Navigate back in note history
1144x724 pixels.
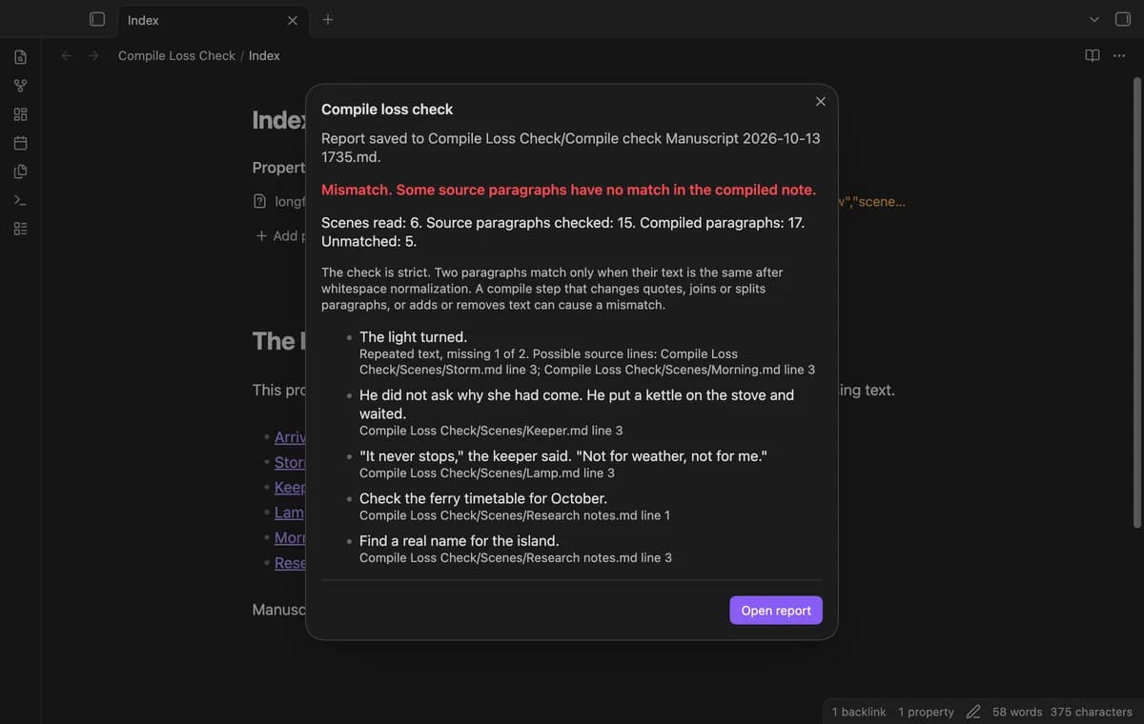click(67, 56)
